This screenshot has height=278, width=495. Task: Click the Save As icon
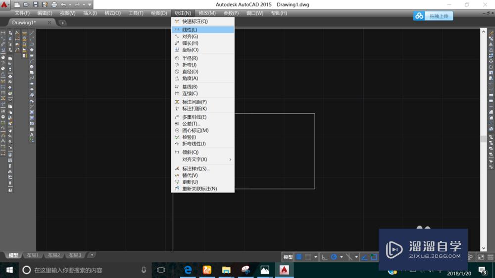(x=45, y=5)
